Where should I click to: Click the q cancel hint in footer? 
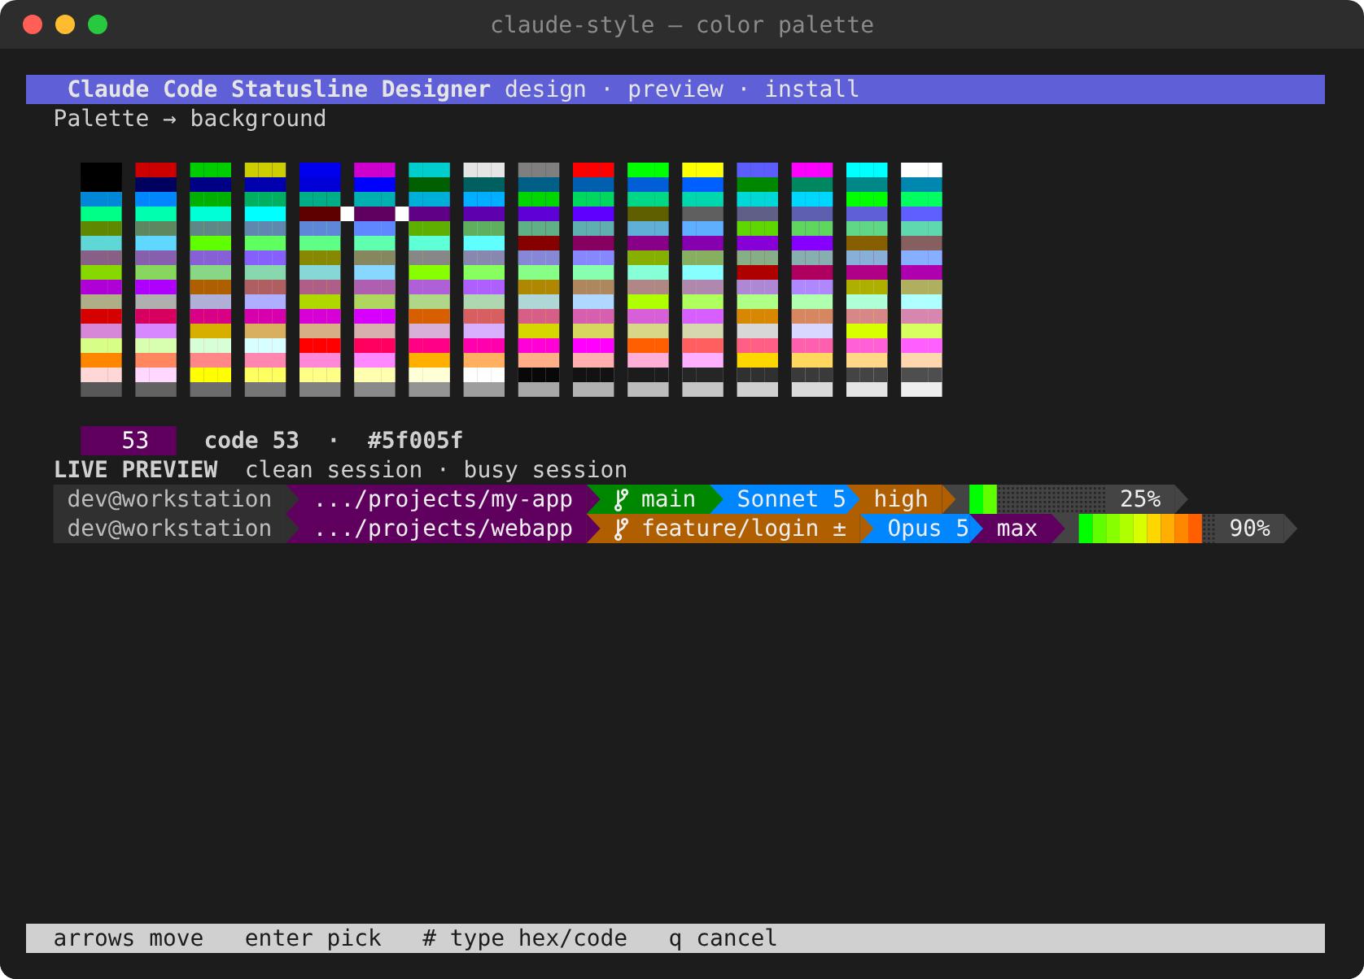coord(723,938)
